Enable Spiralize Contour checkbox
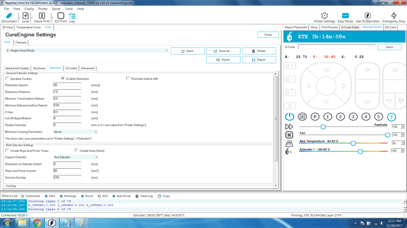This screenshot has height=228, width=407. [x=7, y=78]
